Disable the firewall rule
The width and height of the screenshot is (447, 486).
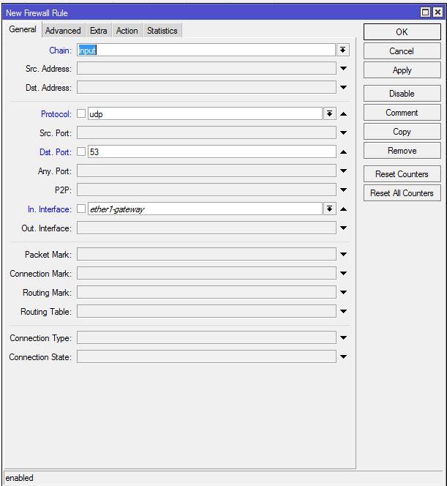click(402, 94)
